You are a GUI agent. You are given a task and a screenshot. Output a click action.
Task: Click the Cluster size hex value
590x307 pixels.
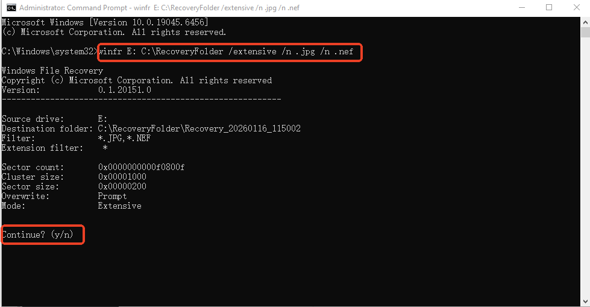pyautogui.click(x=122, y=177)
